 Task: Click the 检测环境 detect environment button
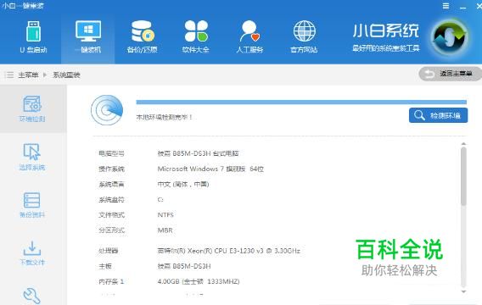439,115
